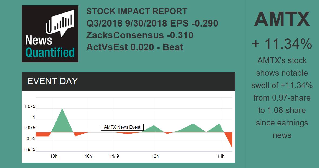Click the stock swell summary paragraph
The image size is (319, 168).
[x=282, y=98]
